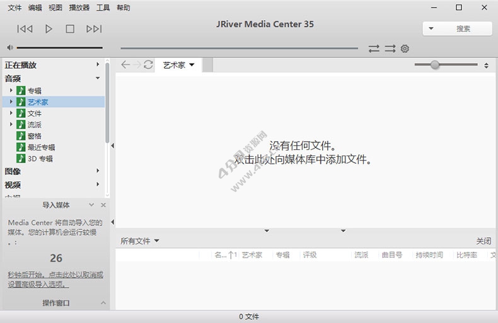The image size is (498, 323).
Task: Collapse the left tree with arrow
Action: pos(112,146)
